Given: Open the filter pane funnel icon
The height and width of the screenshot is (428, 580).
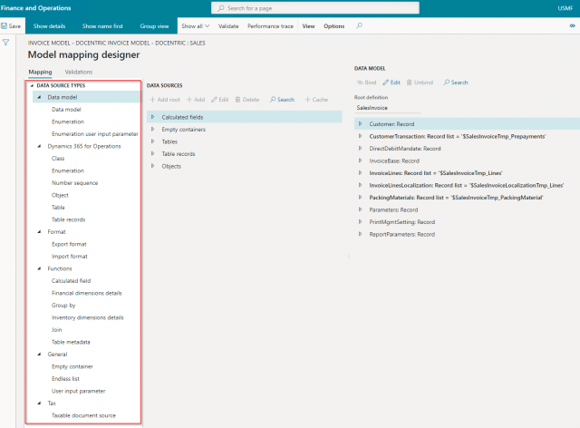Looking at the screenshot, I should [6, 43].
